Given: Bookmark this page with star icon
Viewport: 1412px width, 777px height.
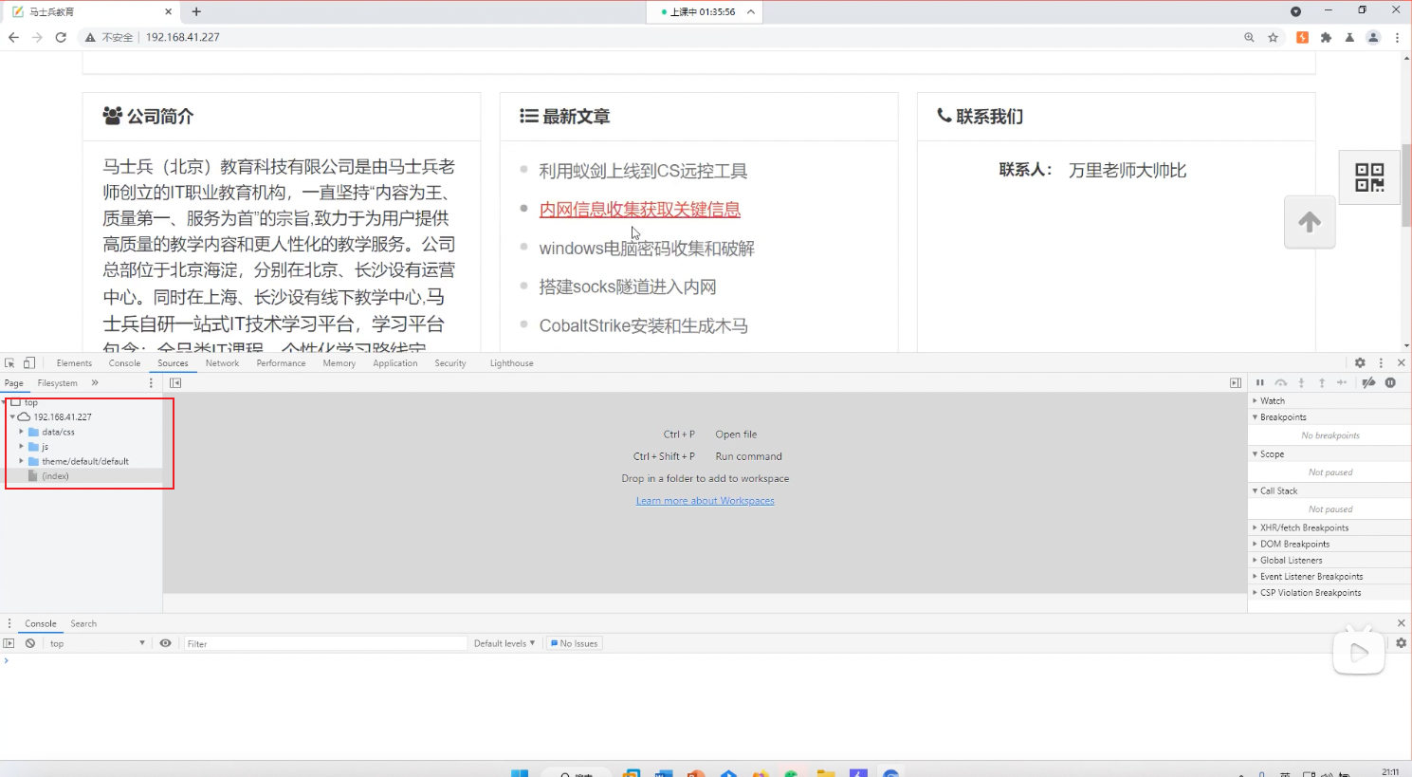Looking at the screenshot, I should click(1273, 37).
